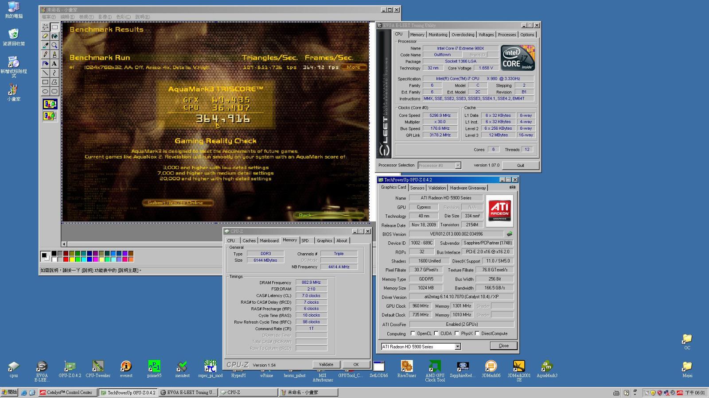Click the GPU Clock 960 MHz field
Image resolution: width=709 pixels, height=398 pixels.
coord(420,306)
